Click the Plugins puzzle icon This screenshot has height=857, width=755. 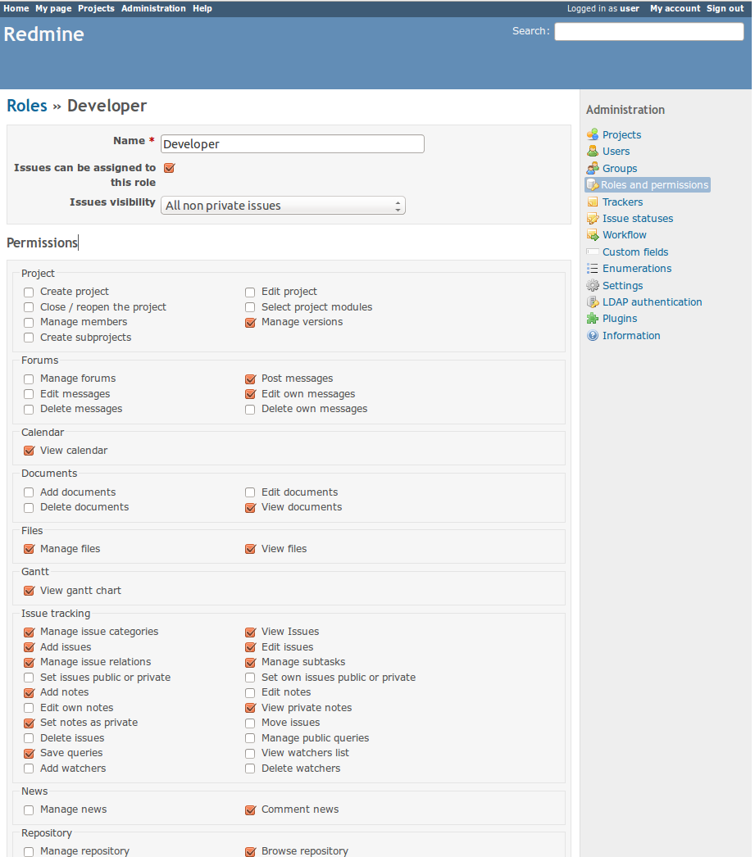pos(593,319)
